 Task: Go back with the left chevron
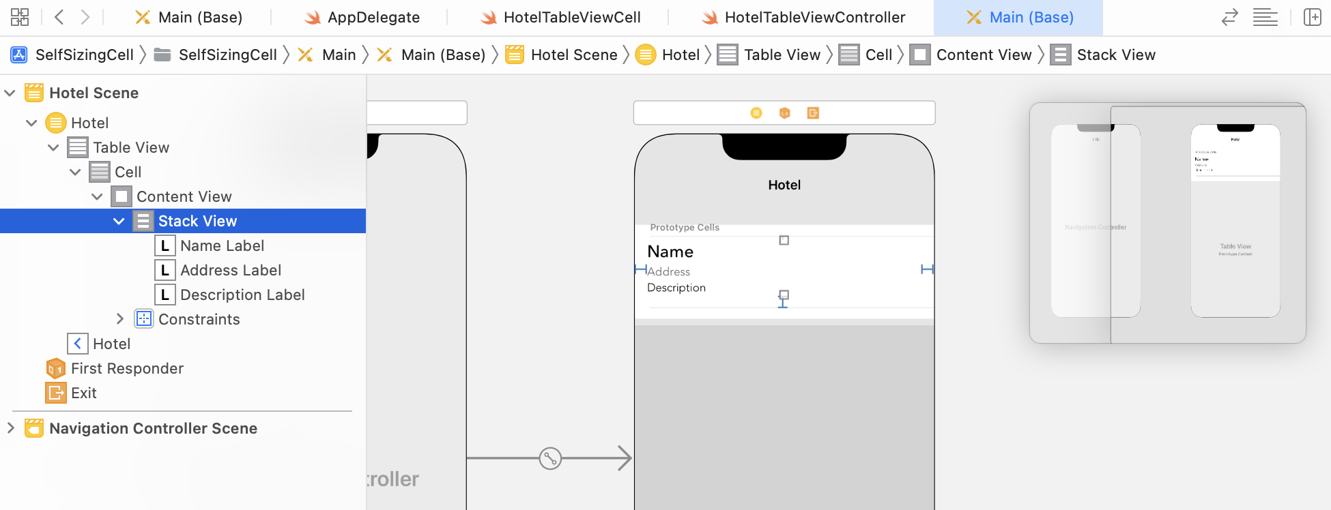(59, 17)
